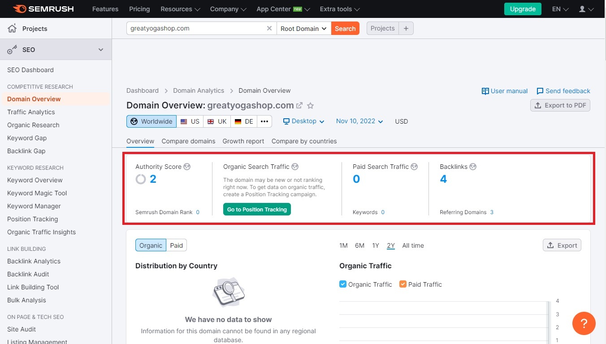Switch to Compare domains tab
The image size is (606, 344).
point(188,141)
